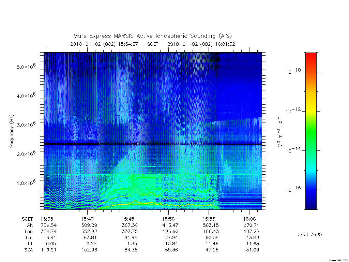Image resolution: width=349 pixels, height=262 pixels.
Task: Click the 1.0×10^6 frequency tick label
Action: pos(26,183)
